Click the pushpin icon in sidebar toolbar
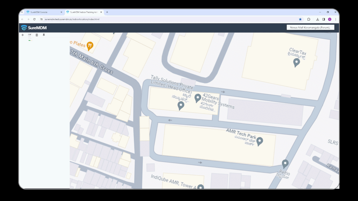The image size is (358, 201). pyautogui.click(x=44, y=35)
